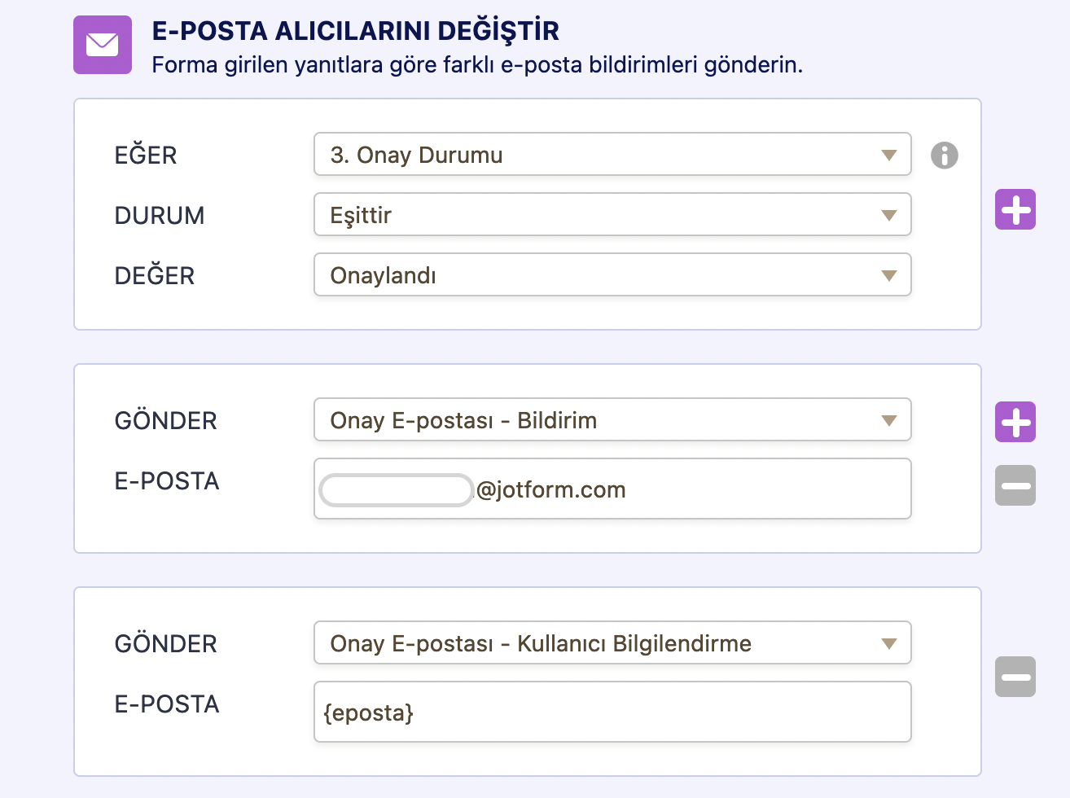Click the EĞER label

[x=146, y=155]
